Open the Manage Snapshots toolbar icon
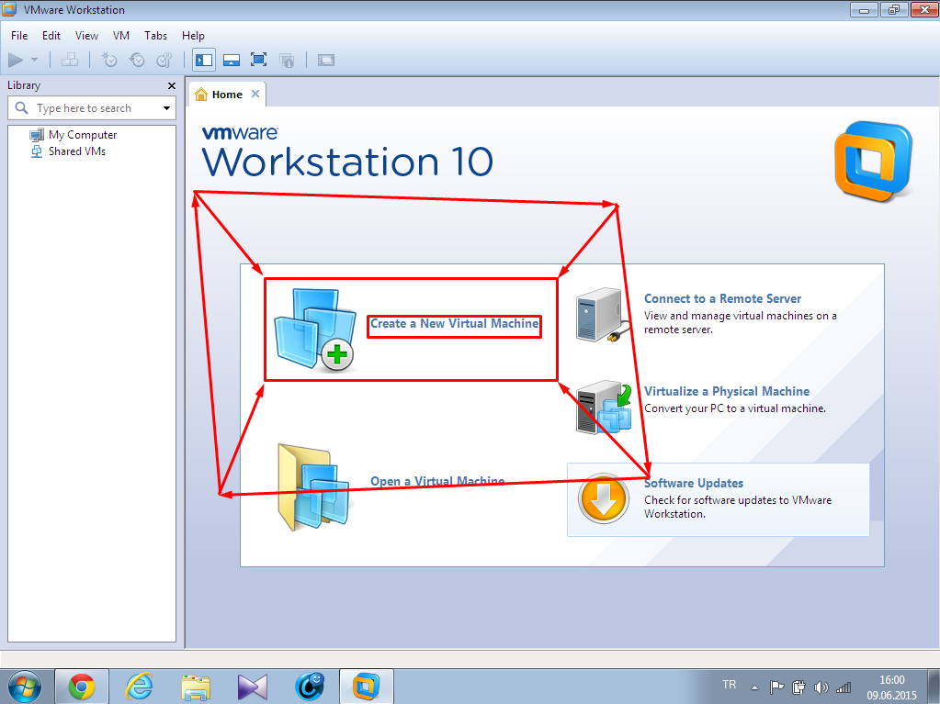Viewport: 940px width, 704px height. coord(164,60)
